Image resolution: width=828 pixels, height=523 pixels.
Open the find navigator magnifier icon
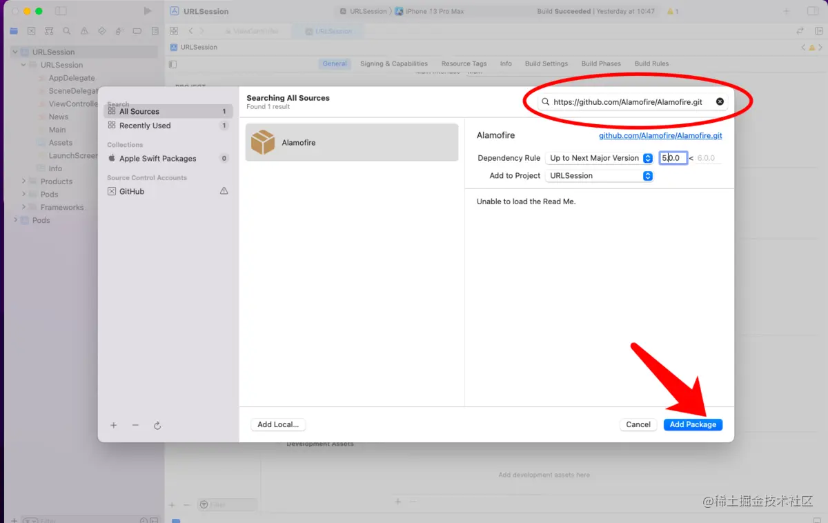coord(67,31)
